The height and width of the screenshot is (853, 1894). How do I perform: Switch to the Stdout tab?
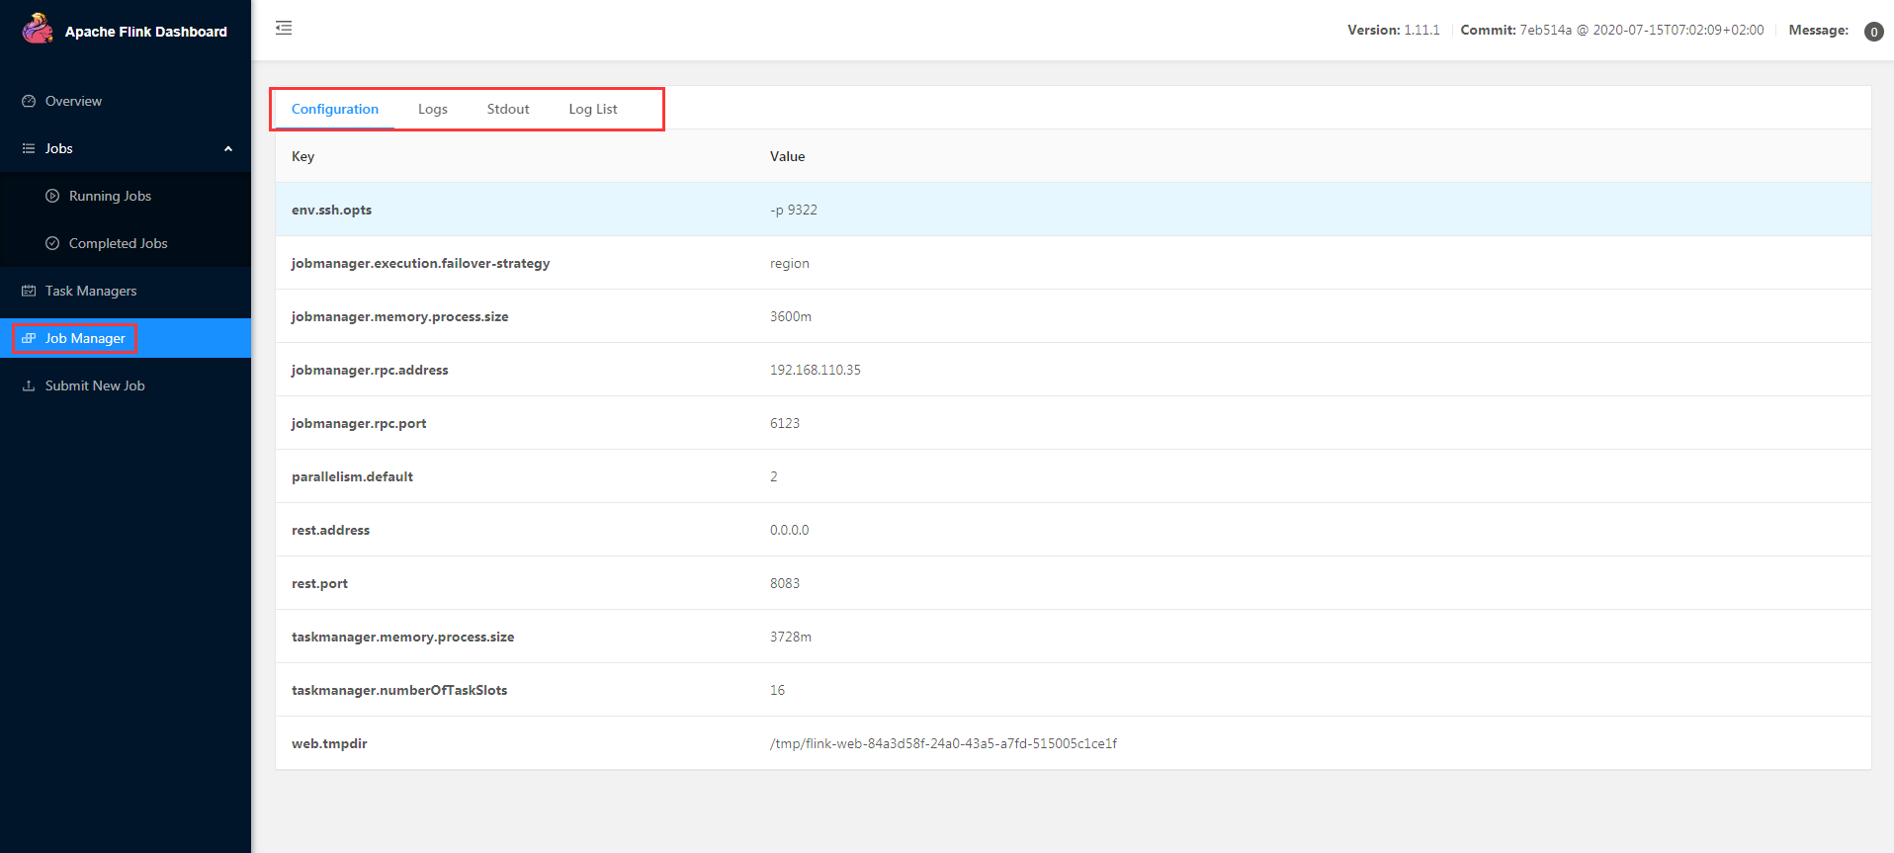click(508, 109)
